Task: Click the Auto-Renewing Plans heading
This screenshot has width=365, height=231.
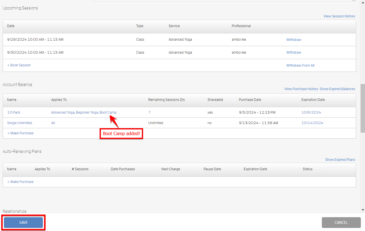Action: pyautogui.click(x=22, y=151)
